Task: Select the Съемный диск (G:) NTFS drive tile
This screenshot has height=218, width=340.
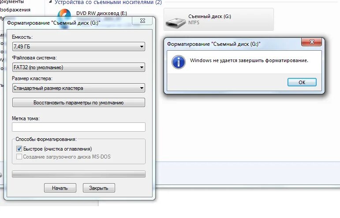Action: click(219, 19)
